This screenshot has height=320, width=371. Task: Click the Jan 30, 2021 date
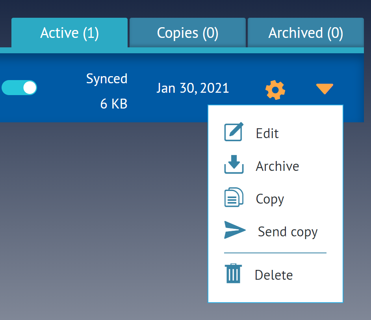(193, 88)
